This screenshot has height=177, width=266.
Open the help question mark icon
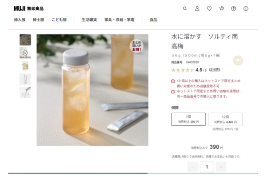click(x=234, y=8)
